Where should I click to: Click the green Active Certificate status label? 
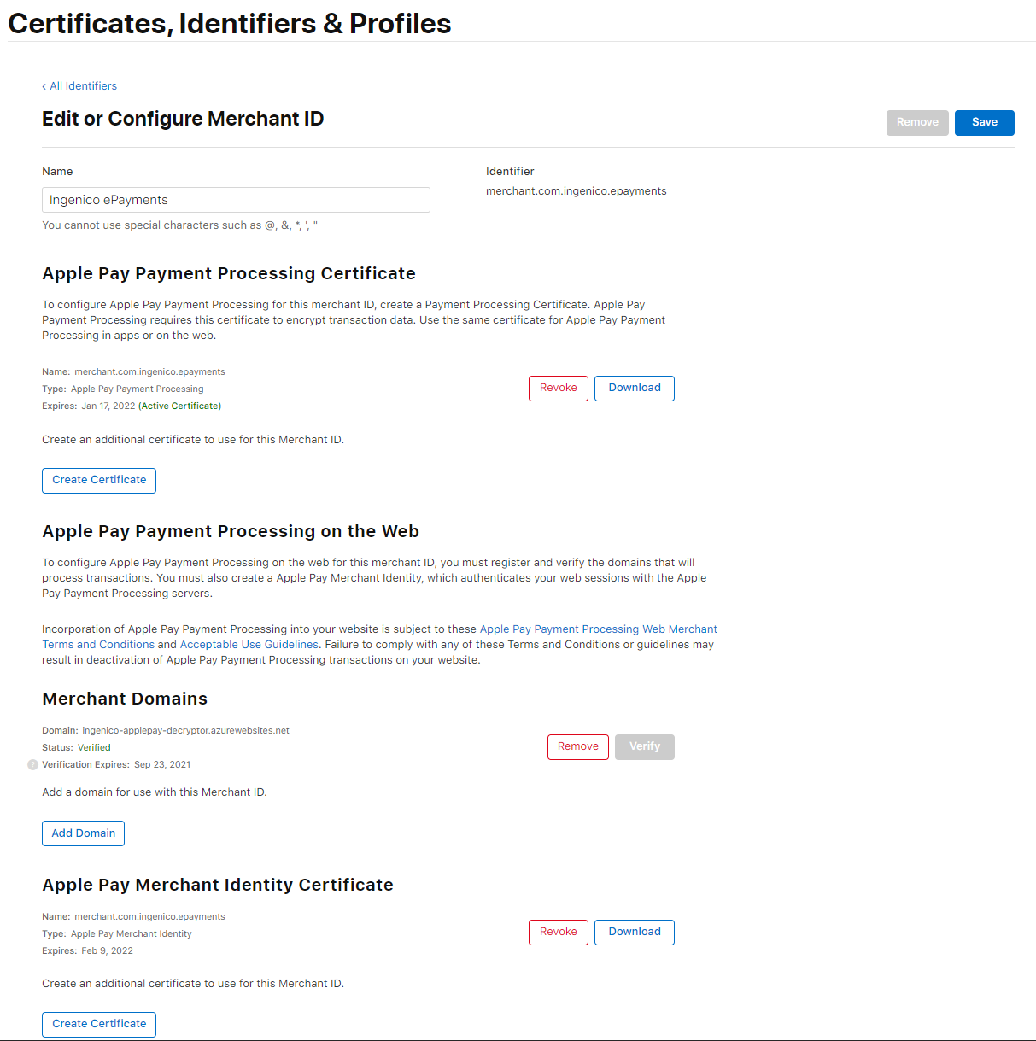(x=180, y=406)
